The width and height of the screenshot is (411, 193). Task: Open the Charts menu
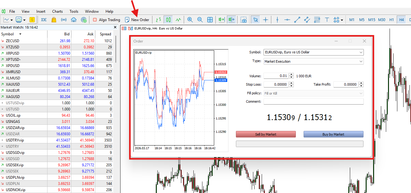[x=57, y=11]
